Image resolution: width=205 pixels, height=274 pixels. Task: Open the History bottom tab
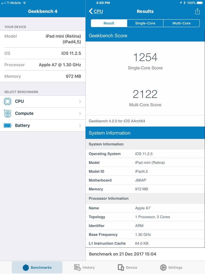(84, 267)
